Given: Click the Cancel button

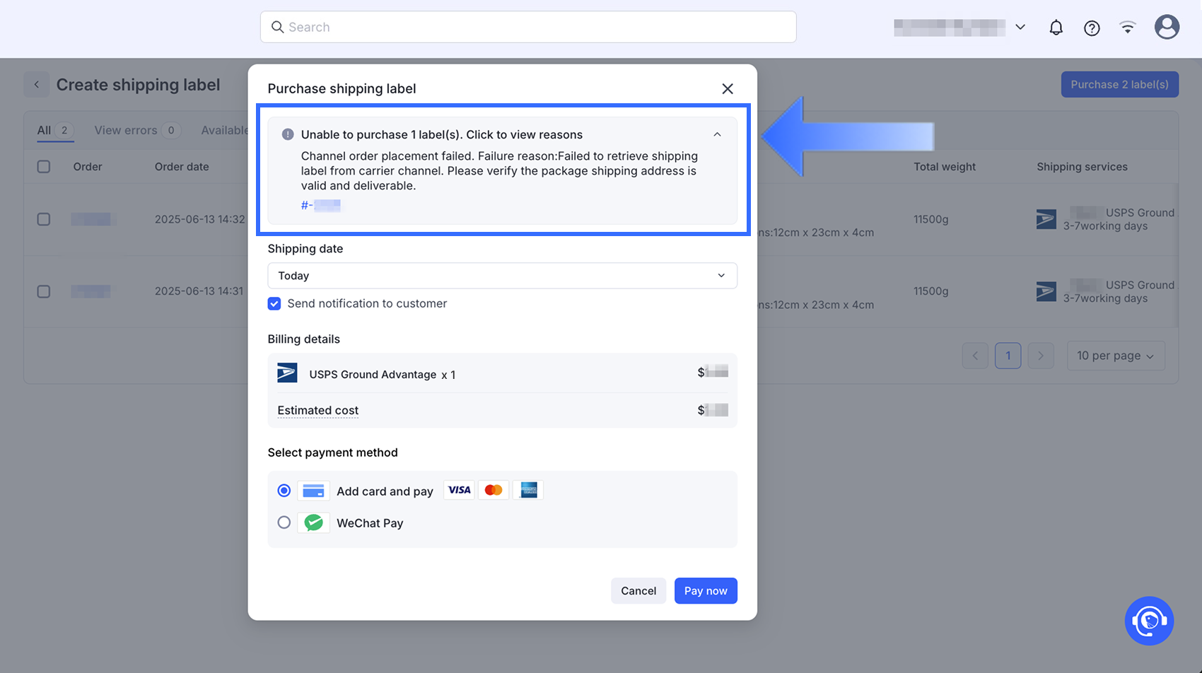Looking at the screenshot, I should tap(638, 591).
